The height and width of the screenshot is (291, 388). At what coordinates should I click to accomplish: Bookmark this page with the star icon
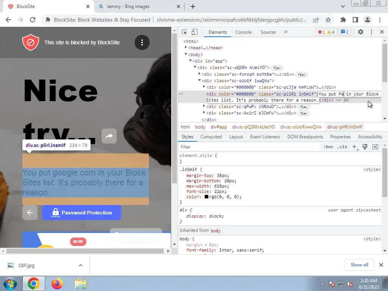click(x=328, y=20)
